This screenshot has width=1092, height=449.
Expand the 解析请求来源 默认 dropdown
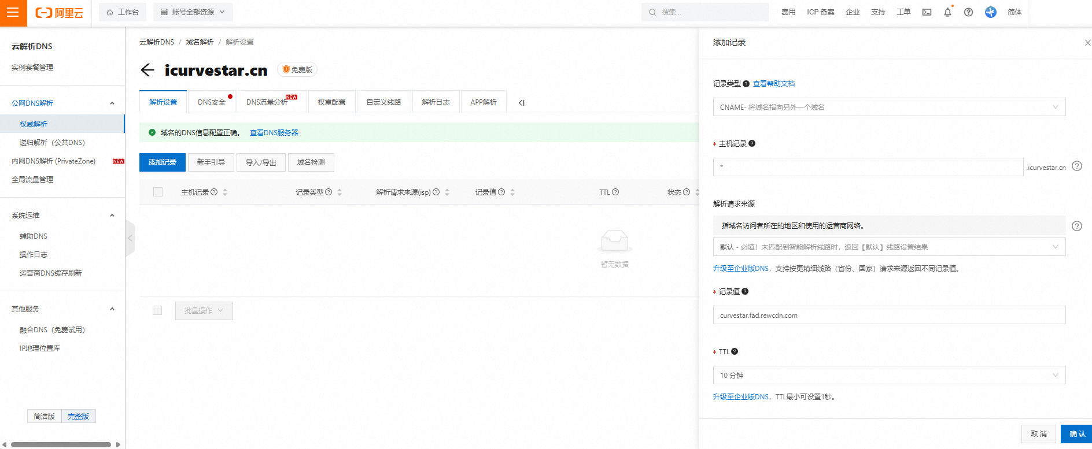(x=888, y=247)
